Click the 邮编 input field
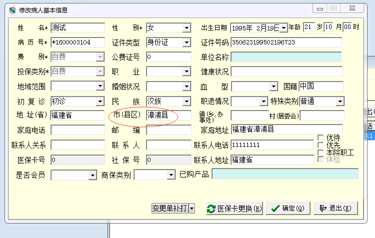Image resolution: width=375 pixels, height=238 pixels. tap(169, 130)
